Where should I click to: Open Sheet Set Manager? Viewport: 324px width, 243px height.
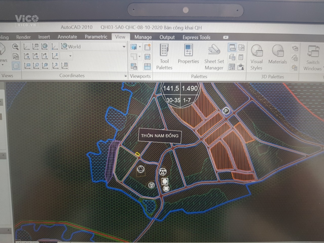pos(214,57)
